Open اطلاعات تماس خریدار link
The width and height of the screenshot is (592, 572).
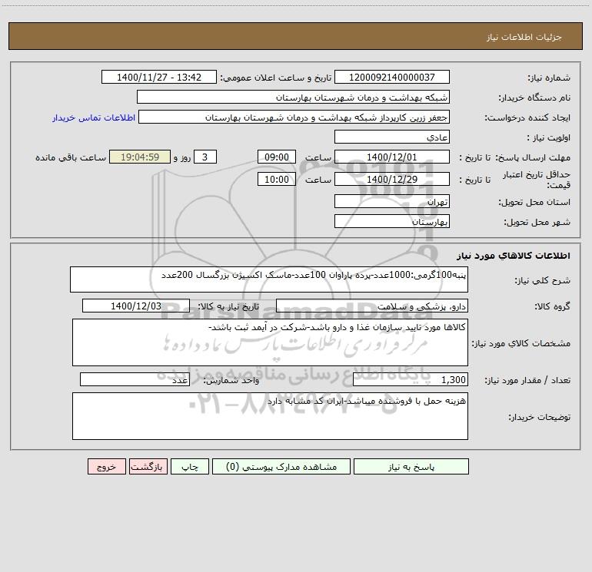94,117
